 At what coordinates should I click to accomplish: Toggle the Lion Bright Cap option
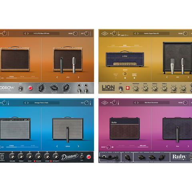click(116, 78)
